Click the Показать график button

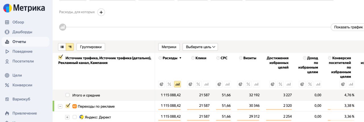click(348, 27)
